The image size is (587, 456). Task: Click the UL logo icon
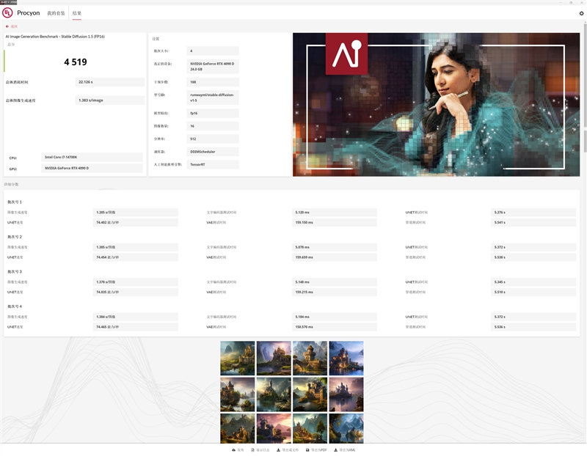point(7,12)
